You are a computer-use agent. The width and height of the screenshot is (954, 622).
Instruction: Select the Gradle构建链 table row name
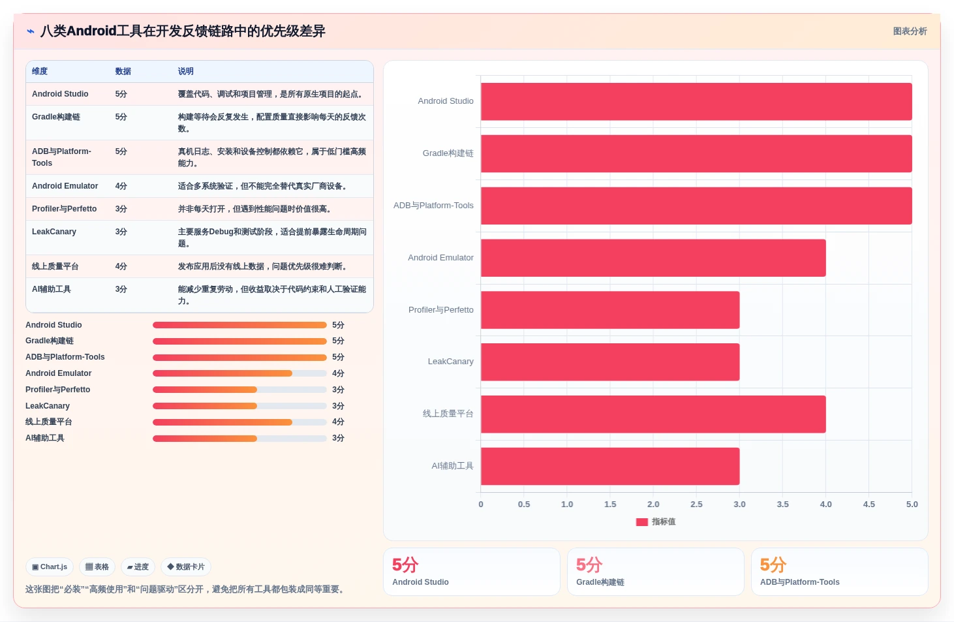pos(56,117)
